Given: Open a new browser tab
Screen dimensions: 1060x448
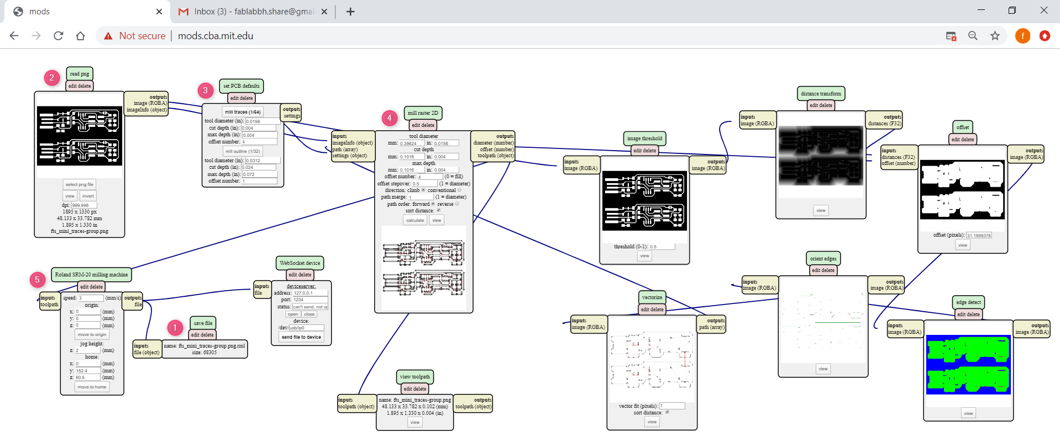Looking at the screenshot, I should click(x=350, y=12).
